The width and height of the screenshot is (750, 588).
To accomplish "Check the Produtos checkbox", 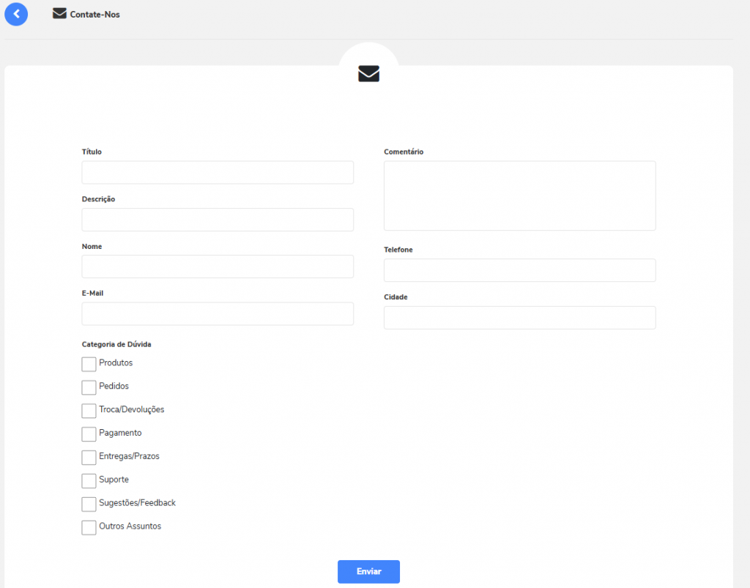I will pos(89,364).
